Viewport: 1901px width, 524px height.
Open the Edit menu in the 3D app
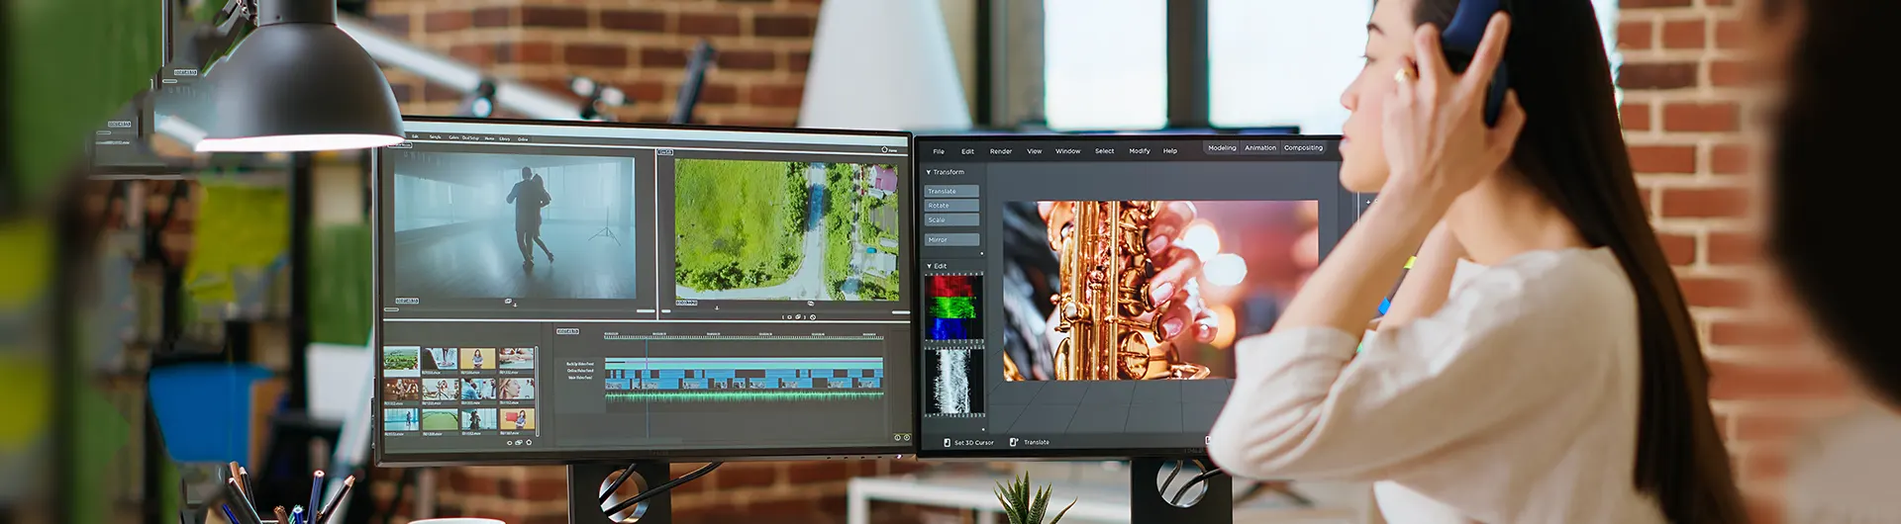pyautogui.click(x=967, y=151)
